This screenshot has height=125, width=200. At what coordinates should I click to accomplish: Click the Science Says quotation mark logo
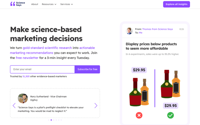coord(13,4)
